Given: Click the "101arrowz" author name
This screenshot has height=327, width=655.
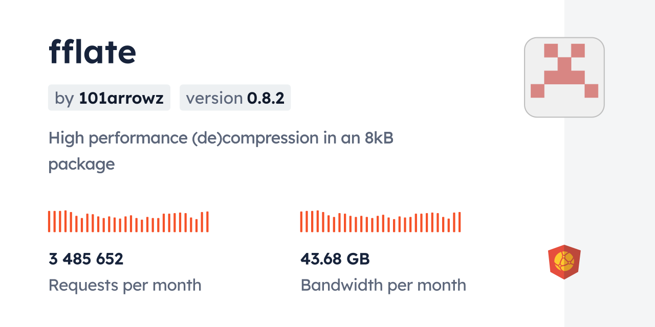Looking at the screenshot, I should (121, 98).
